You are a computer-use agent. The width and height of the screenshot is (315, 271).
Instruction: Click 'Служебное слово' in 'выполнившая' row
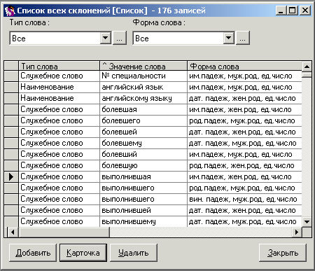pyautogui.click(x=59, y=176)
